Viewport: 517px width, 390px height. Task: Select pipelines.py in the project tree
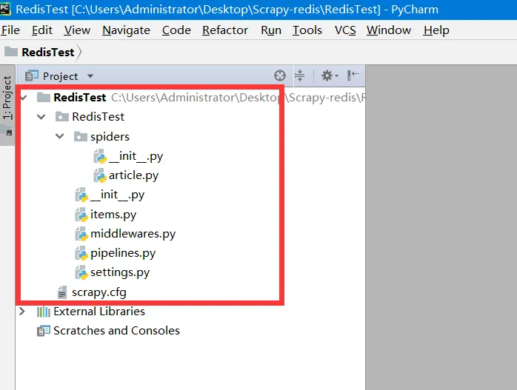123,253
